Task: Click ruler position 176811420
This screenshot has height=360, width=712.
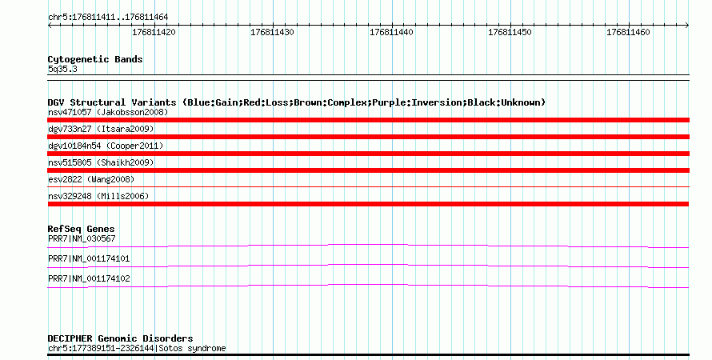Action: (x=154, y=32)
